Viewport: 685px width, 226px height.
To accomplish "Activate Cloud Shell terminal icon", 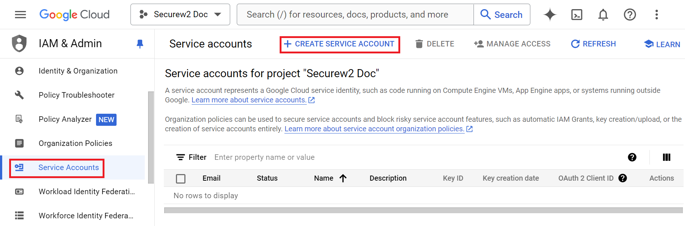I will 577,15.
